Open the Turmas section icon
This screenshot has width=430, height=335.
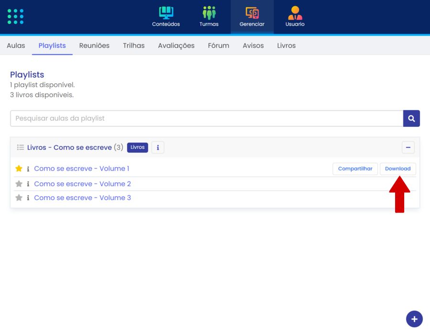point(209,13)
